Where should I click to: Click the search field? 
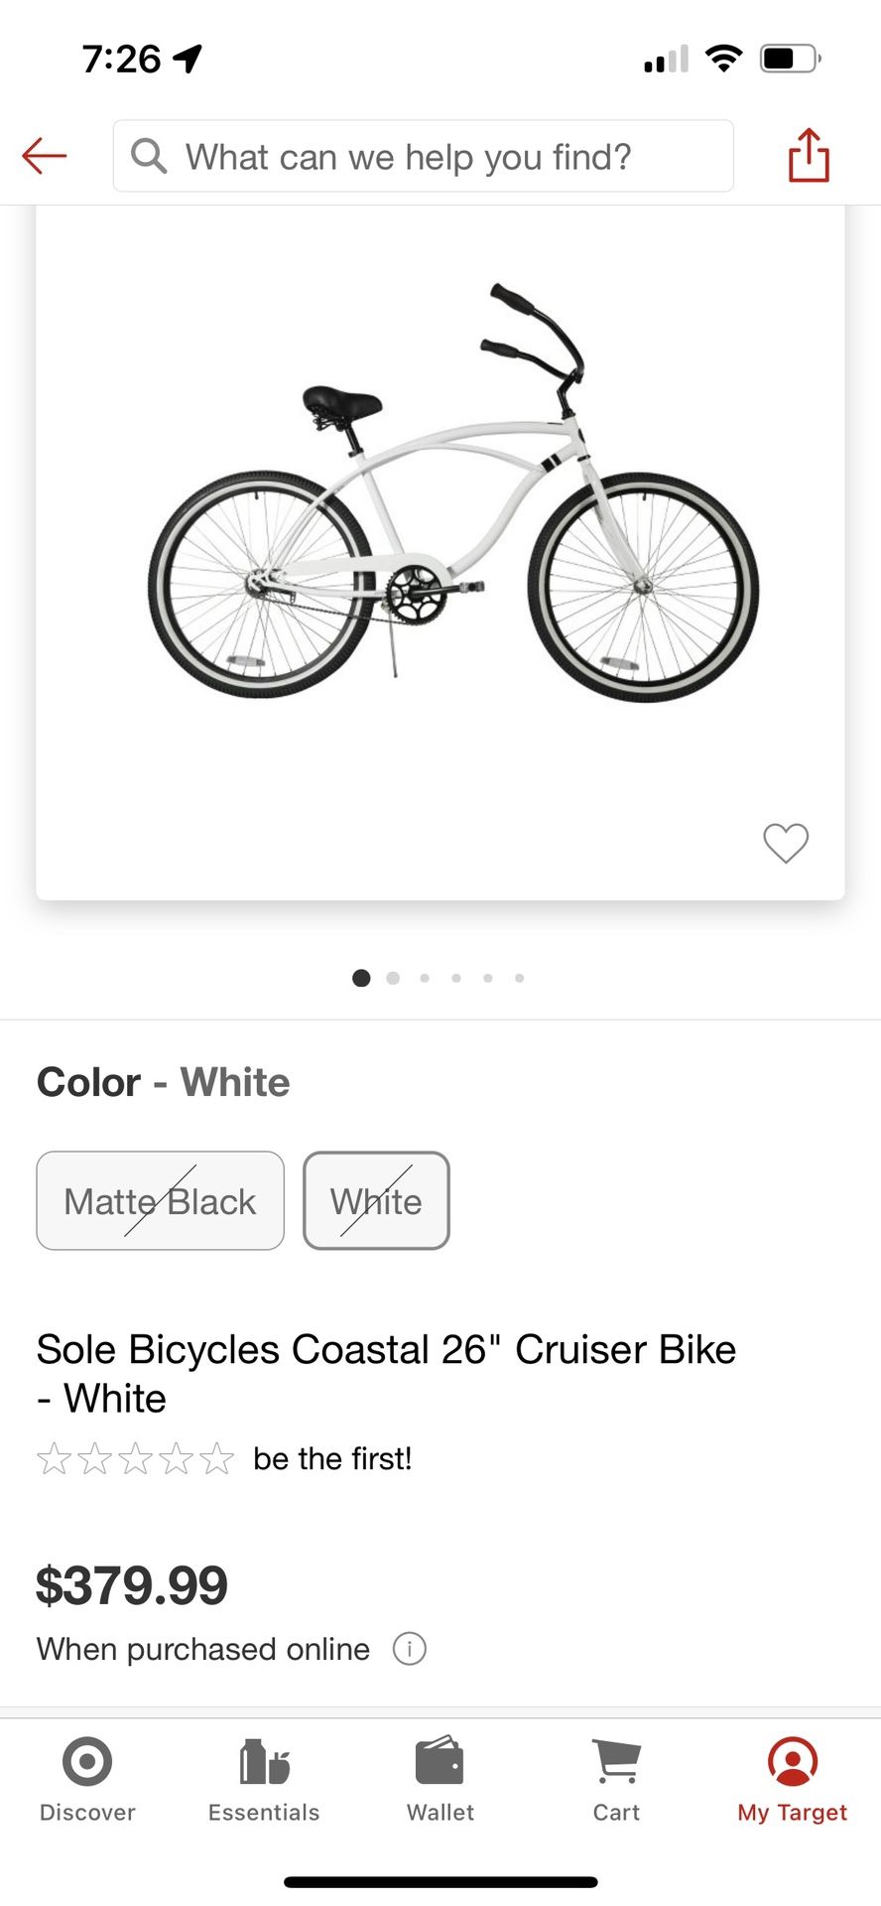pos(437,156)
